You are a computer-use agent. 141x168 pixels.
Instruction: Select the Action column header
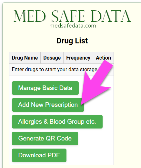click(x=103, y=58)
